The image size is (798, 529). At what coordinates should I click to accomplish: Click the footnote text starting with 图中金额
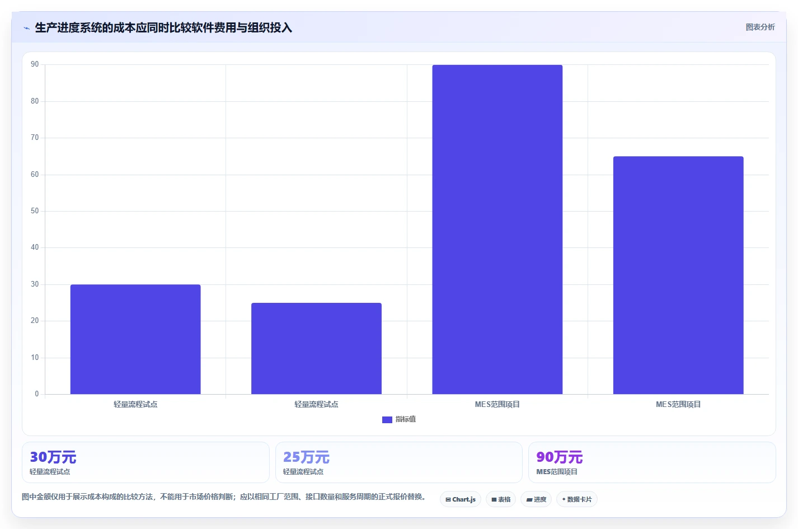tap(226, 497)
